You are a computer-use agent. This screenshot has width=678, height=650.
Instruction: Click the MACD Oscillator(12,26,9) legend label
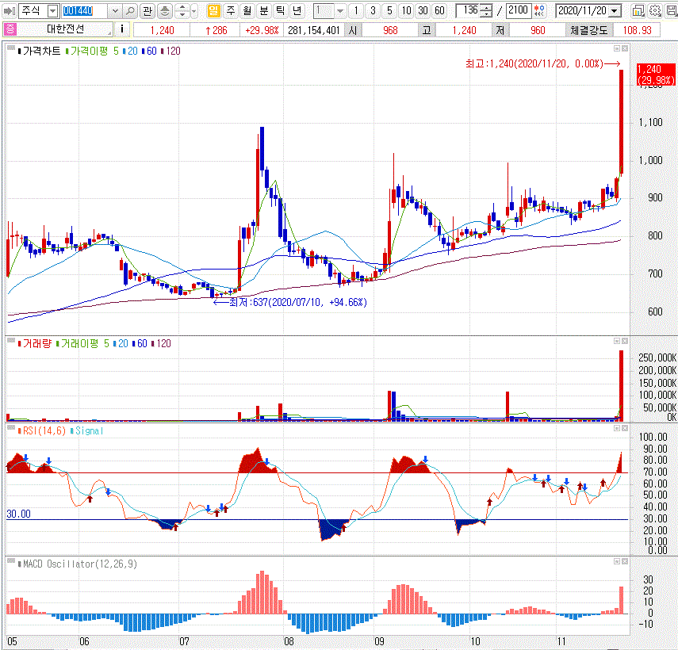point(78,564)
